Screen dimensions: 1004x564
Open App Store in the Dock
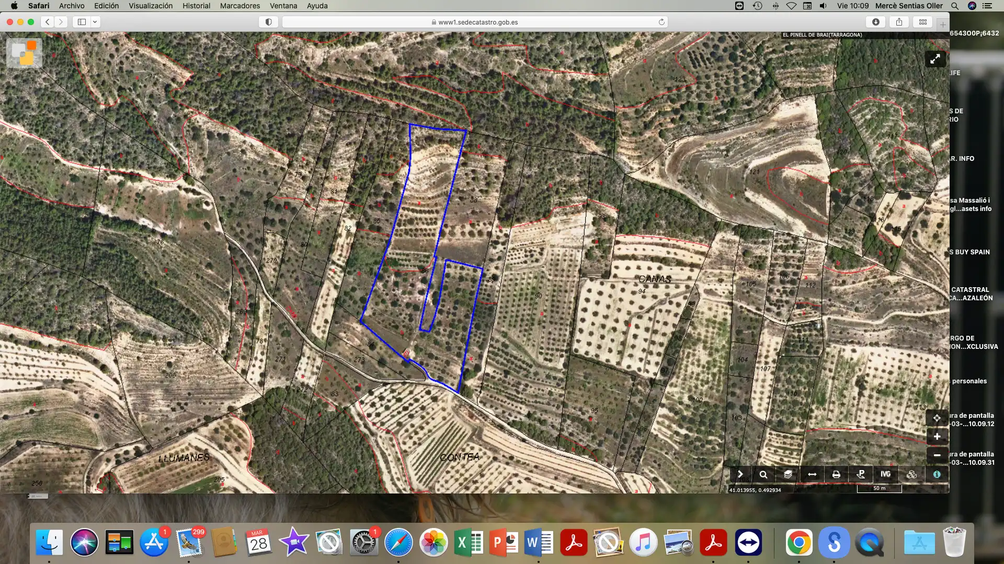pyautogui.click(x=154, y=543)
